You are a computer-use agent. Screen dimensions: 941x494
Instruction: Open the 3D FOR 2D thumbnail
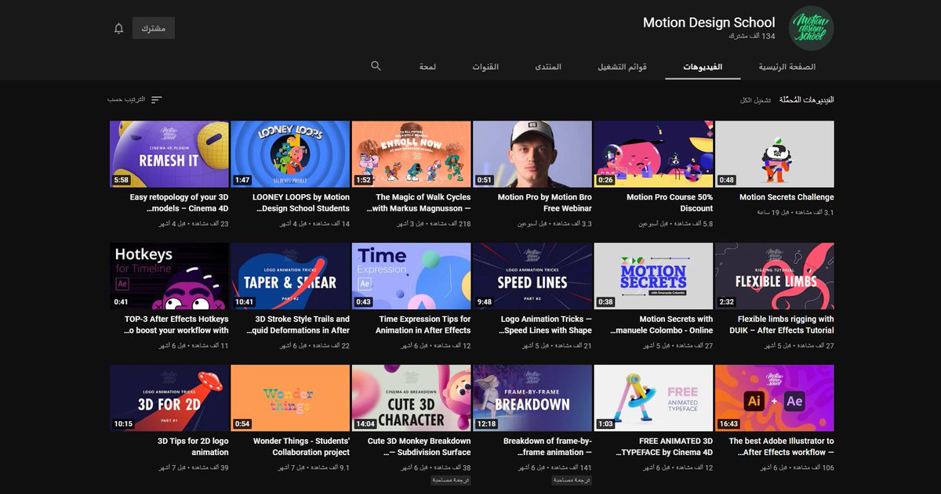[169, 398]
